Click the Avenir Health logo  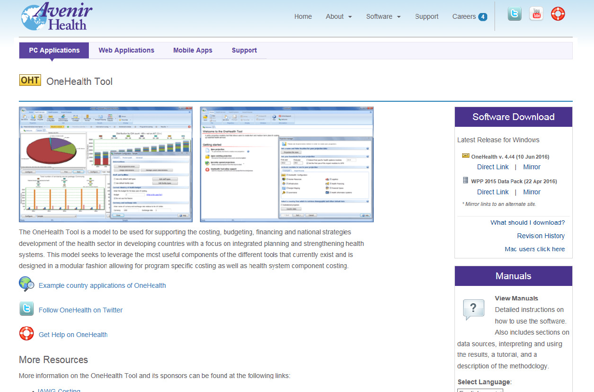click(x=57, y=17)
